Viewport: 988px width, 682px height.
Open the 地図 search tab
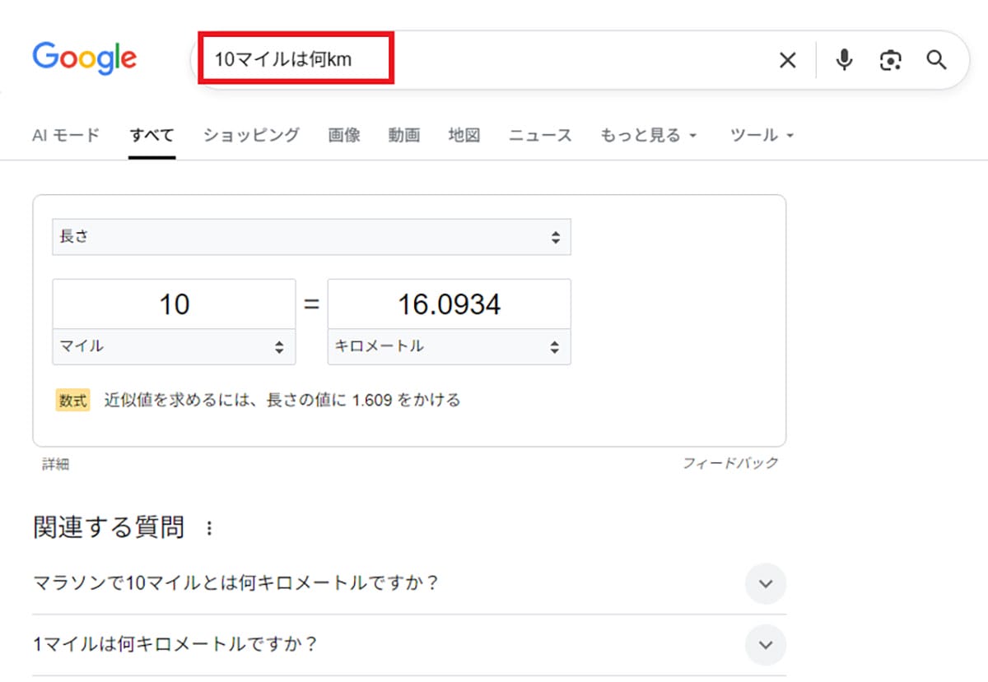(x=464, y=135)
